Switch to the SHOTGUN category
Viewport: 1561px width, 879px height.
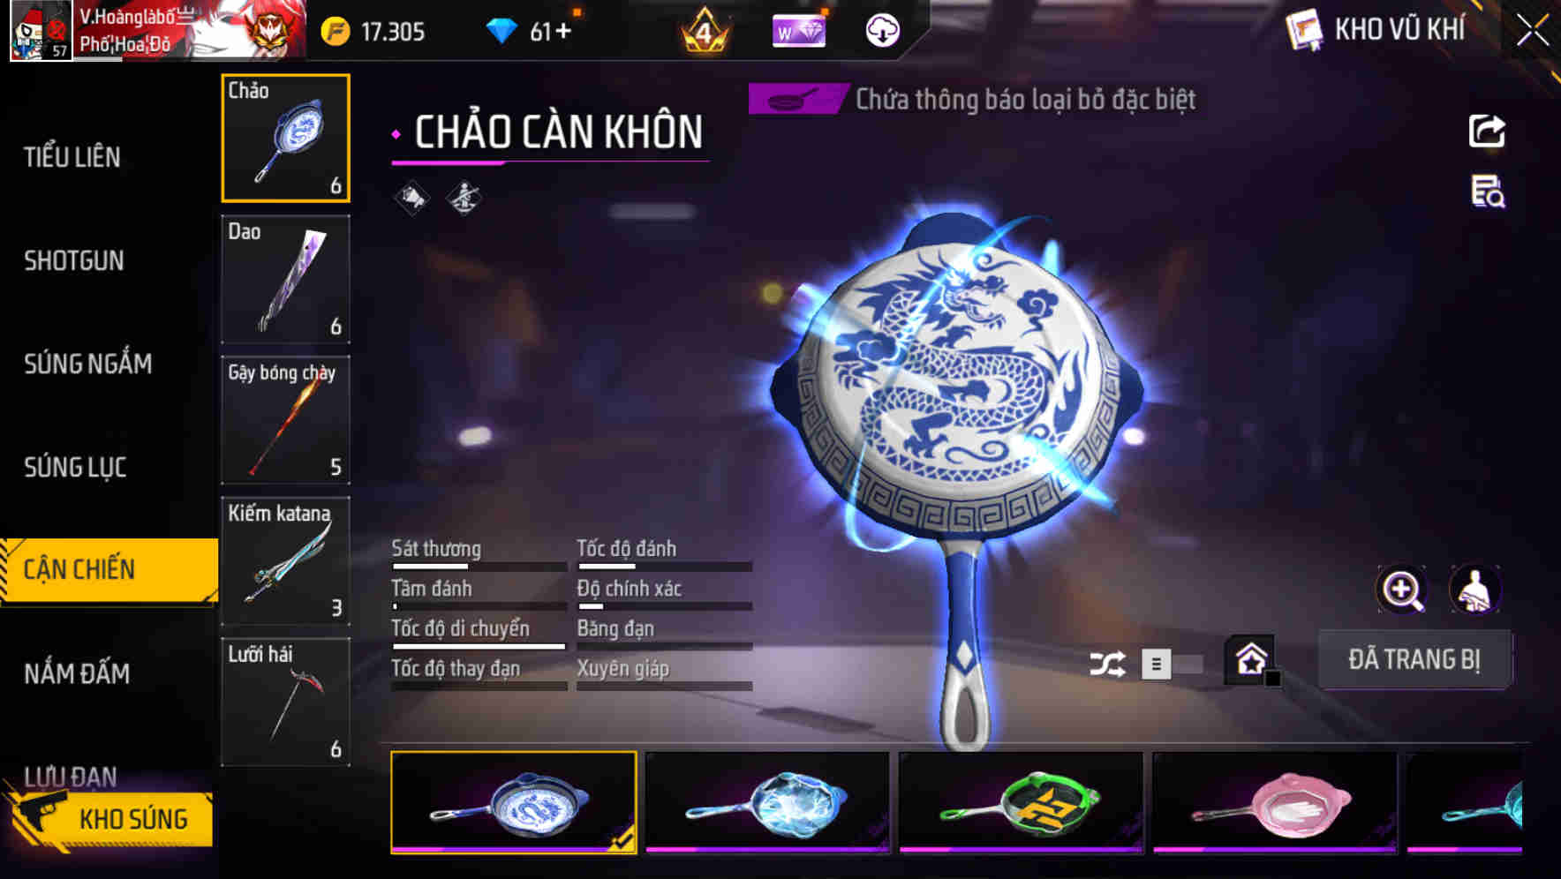click(x=74, y=260)
